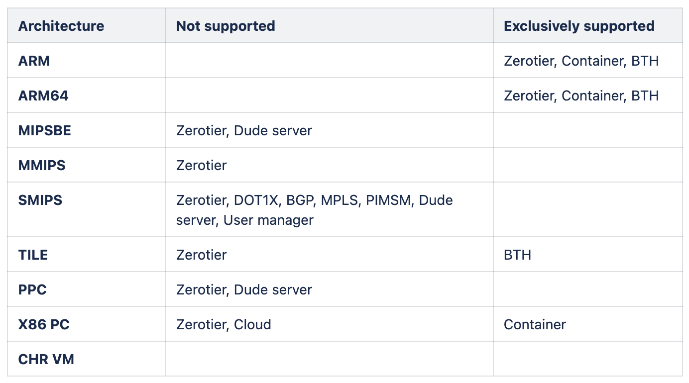Select the TILE row label
The width and height of the screenshot is (689, 383).
click(x=33, y=255)
